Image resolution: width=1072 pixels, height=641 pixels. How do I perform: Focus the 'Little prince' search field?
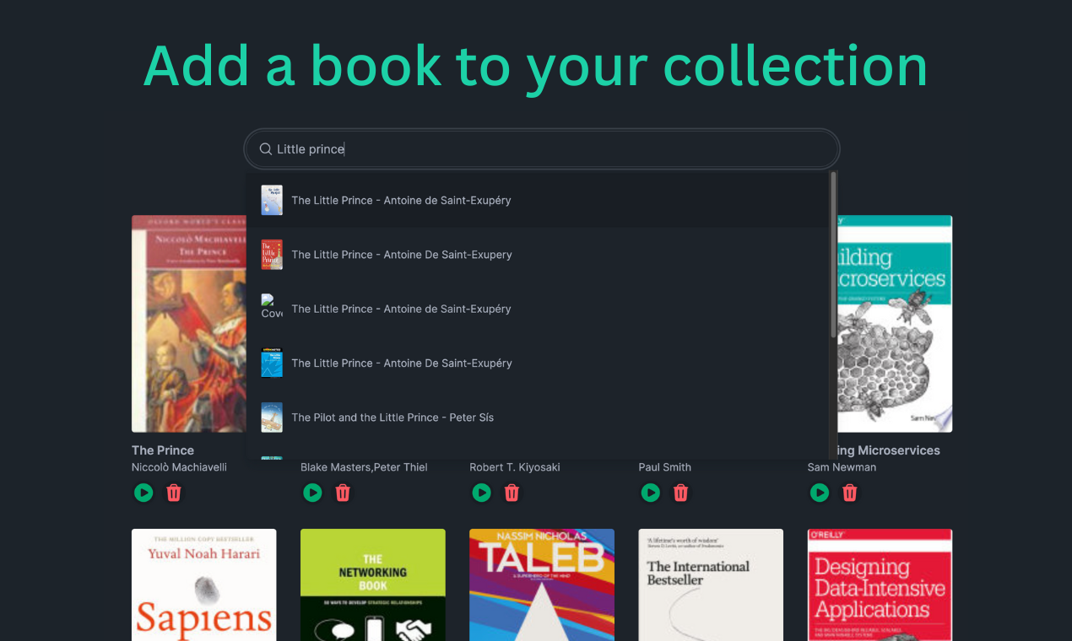[x=542, y=149]
